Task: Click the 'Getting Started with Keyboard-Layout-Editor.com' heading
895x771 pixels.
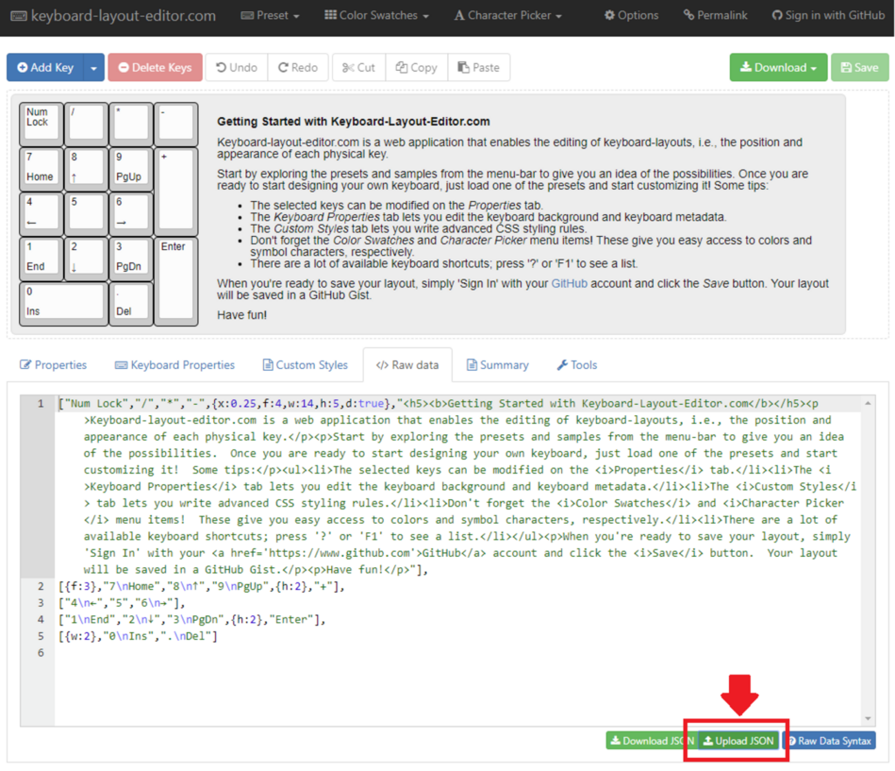Action: point(354,122)
